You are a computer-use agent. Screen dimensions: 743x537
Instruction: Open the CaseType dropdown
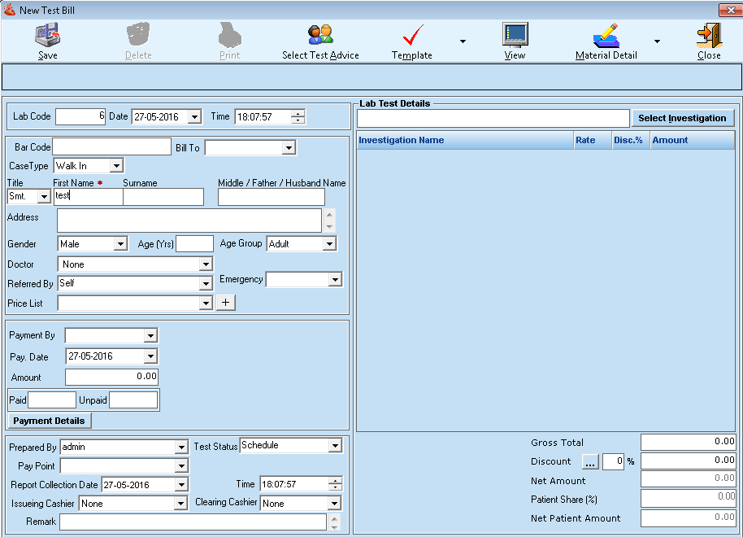[x=116, y=165]
